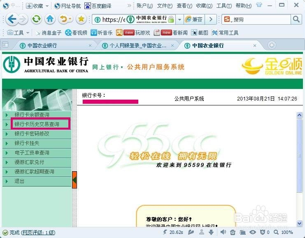Toggle the sound speaker status icon
305x238 pixels.
pyautogui.click(x=223, y=232)
